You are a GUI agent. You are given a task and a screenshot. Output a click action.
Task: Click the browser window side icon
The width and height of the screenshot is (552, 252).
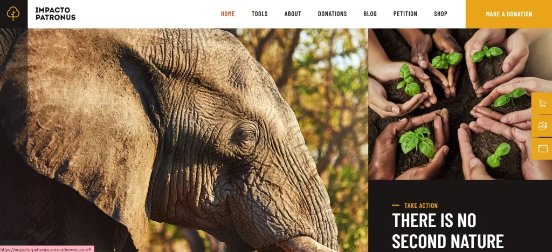(x=542, y=148)
